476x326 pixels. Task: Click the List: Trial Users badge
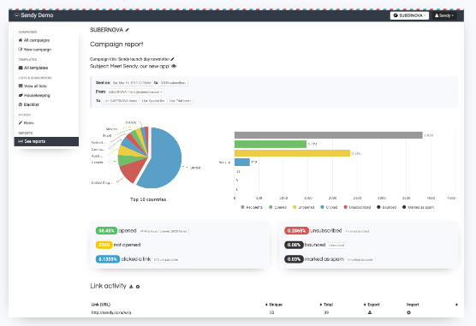point(181,101)
